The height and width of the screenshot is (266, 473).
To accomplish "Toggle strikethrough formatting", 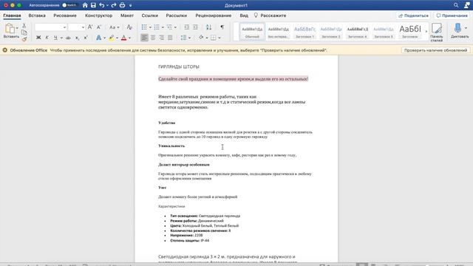I will point(68,38).
